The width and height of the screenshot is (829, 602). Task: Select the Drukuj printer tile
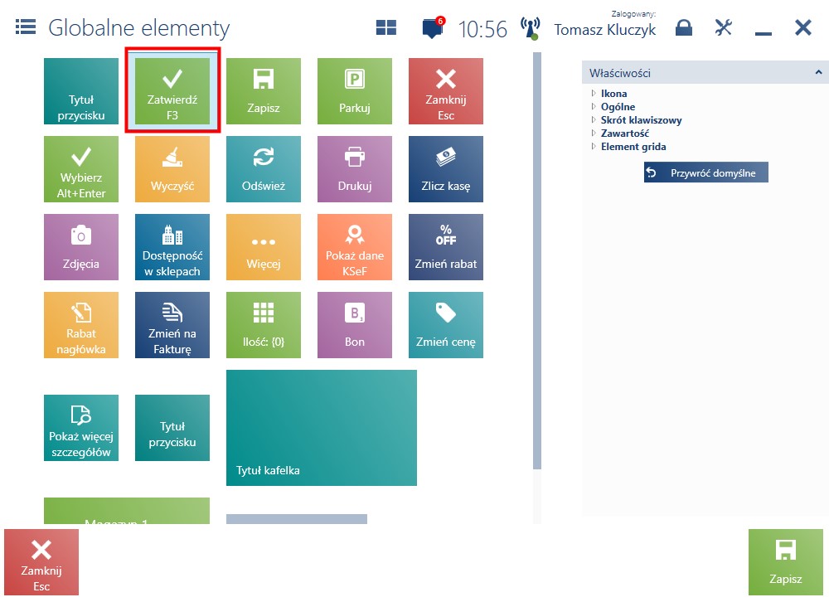click(355, 169)
